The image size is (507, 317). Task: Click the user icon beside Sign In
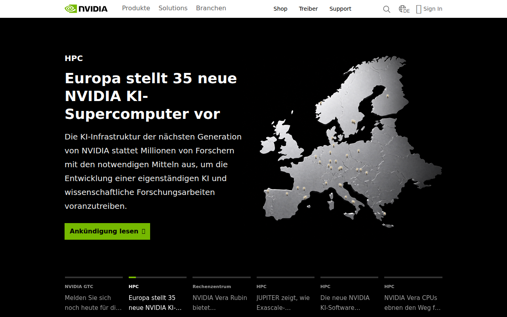[x=419, y=9]
